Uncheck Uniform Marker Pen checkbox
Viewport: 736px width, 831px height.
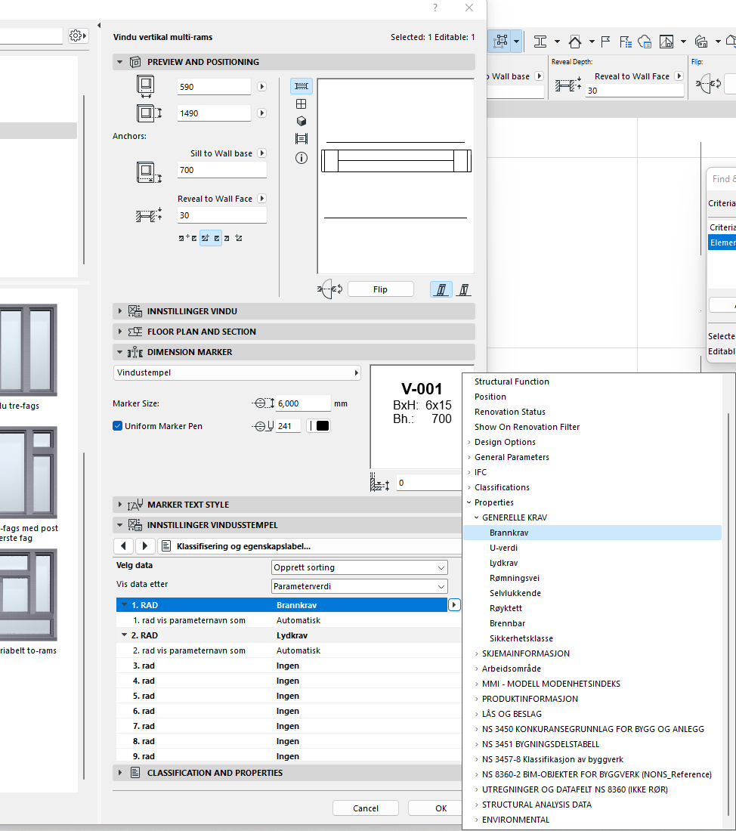[118, 426]
